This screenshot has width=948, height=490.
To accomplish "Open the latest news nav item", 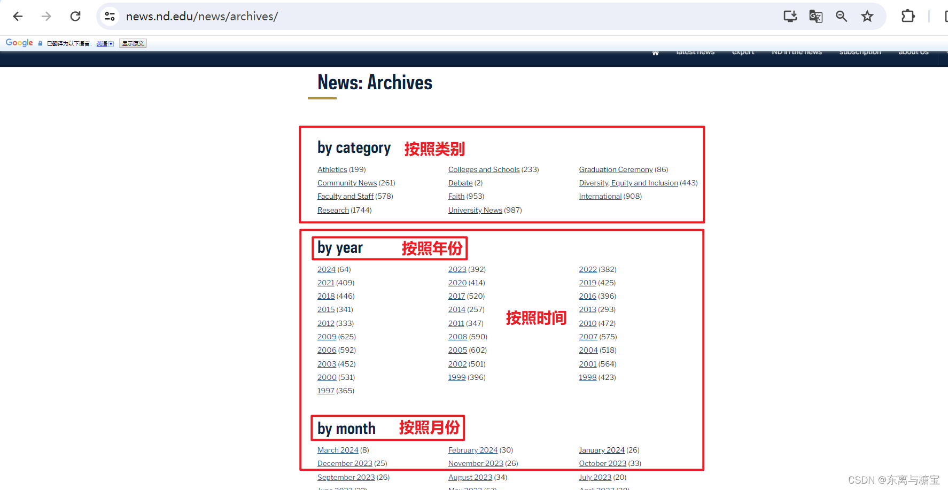I will [x=695, y=52].
